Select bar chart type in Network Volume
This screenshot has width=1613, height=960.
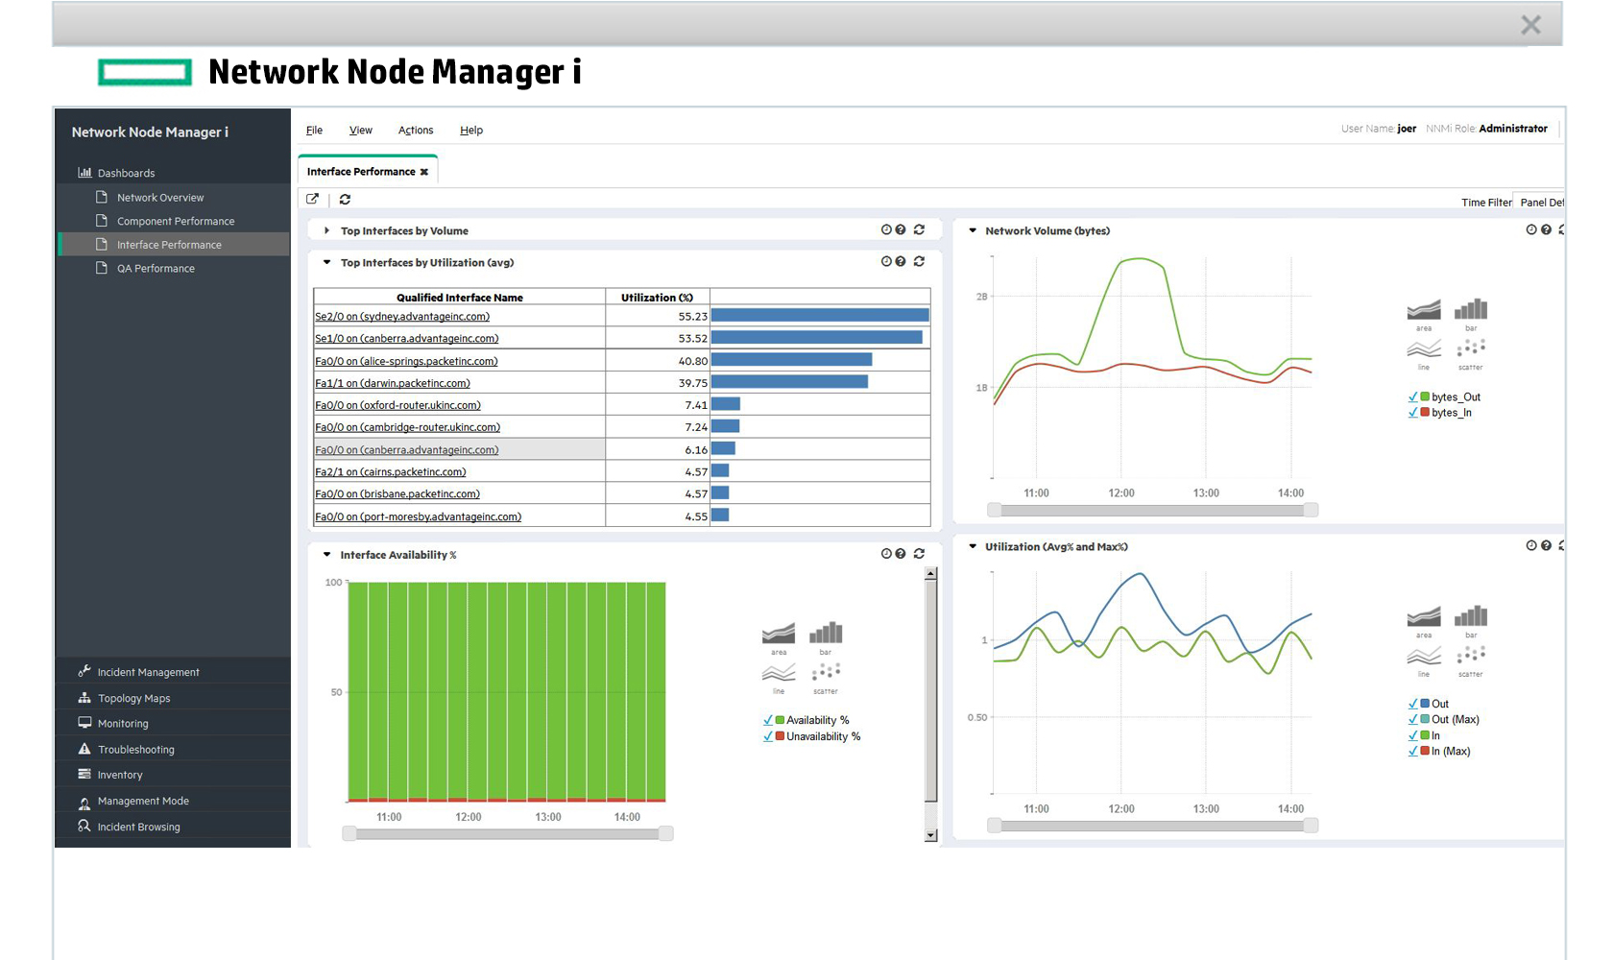[x=1471, y=314]
